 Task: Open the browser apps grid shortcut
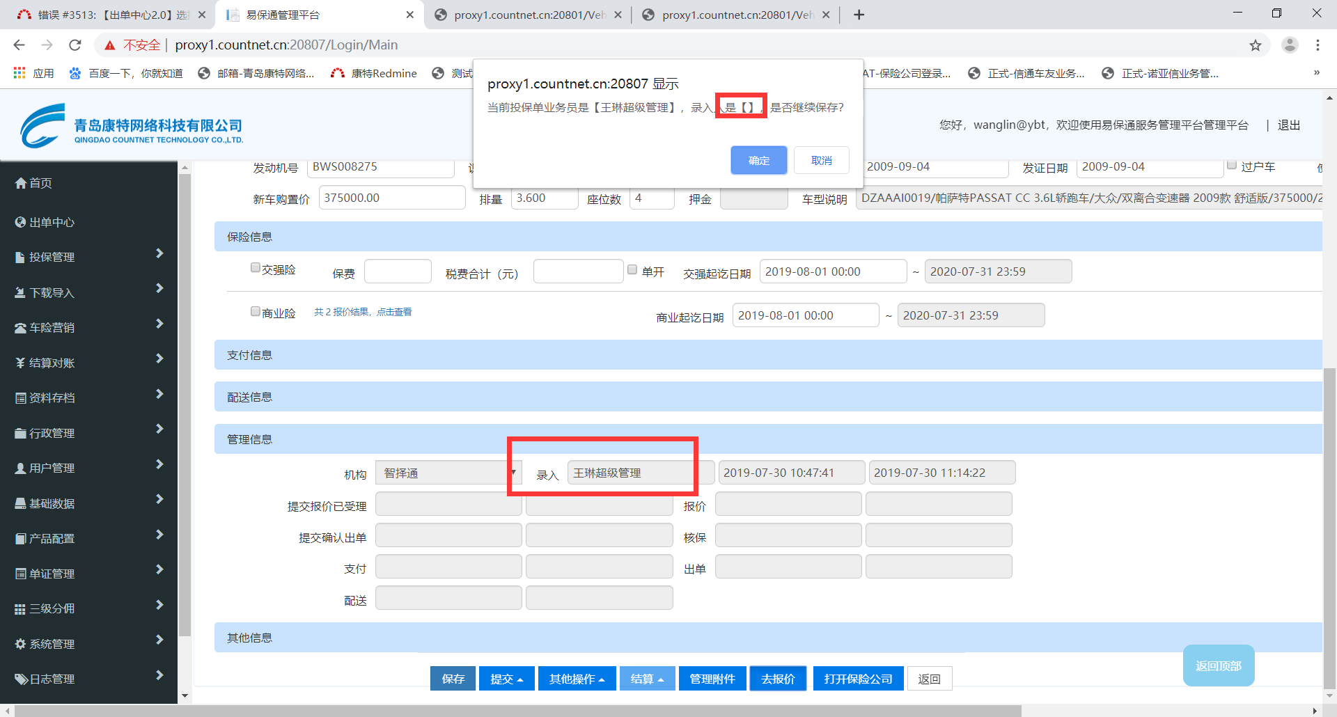tap(19, 73)
